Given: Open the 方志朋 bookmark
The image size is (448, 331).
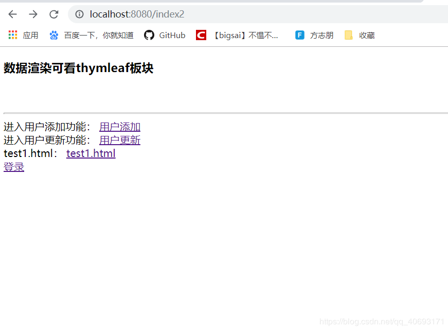Looking at the screenshot, I should tap(321, 35).
